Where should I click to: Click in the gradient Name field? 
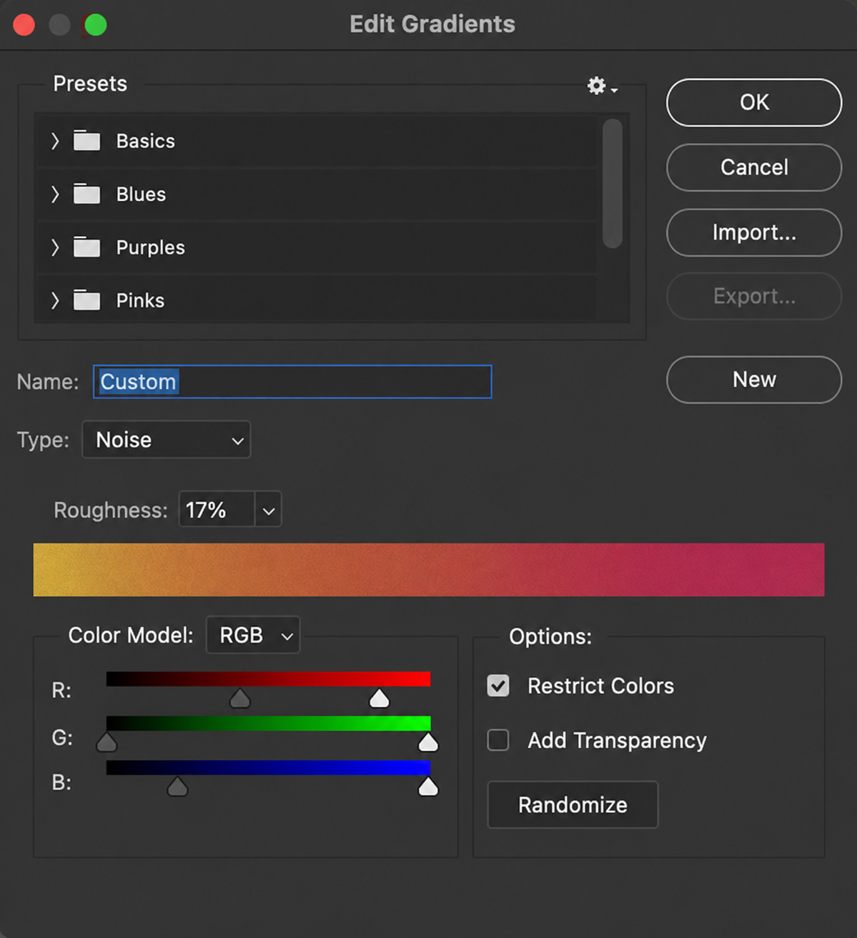click(x=292, y=382)
